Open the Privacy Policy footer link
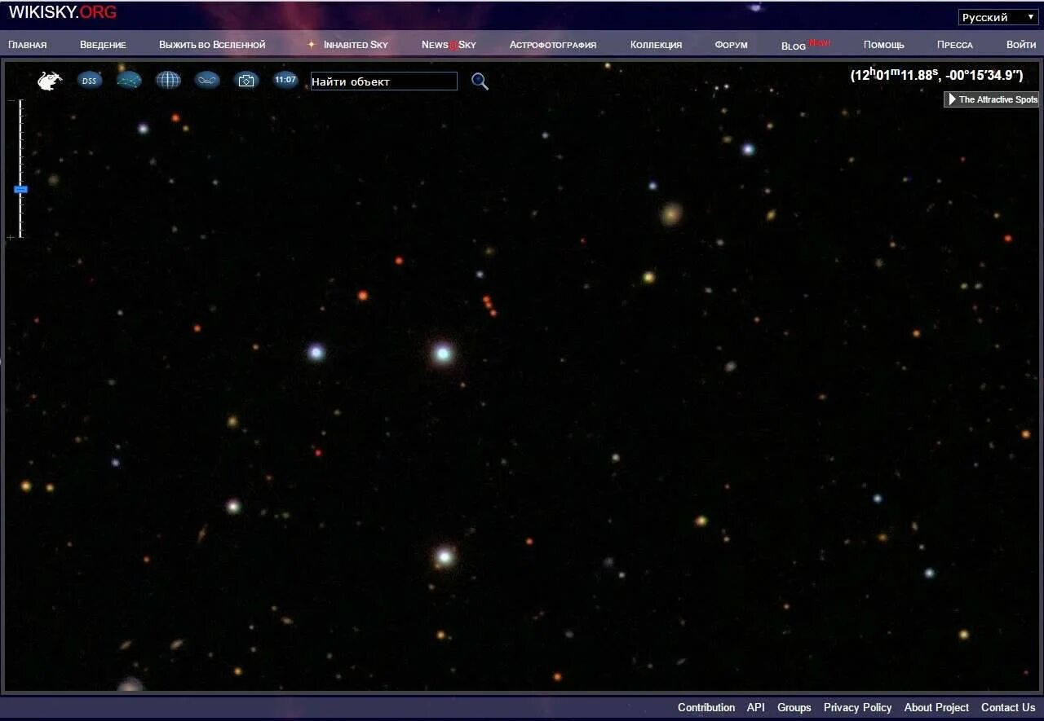1044x721 pixels. pos(857,707)
